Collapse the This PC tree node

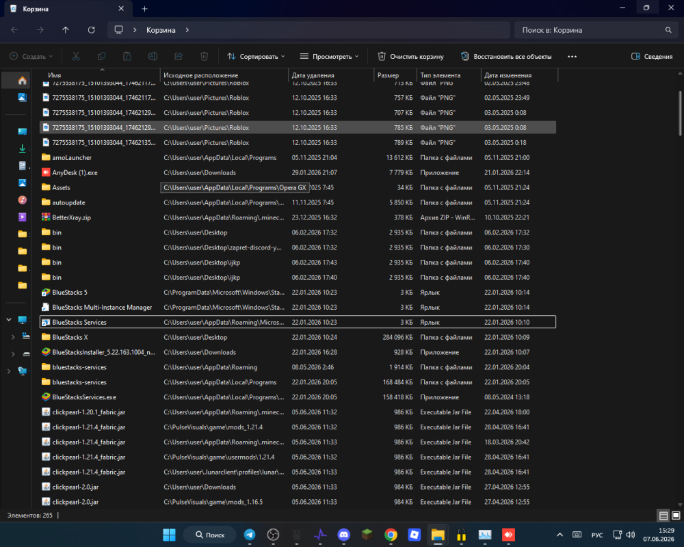[9, 320]
